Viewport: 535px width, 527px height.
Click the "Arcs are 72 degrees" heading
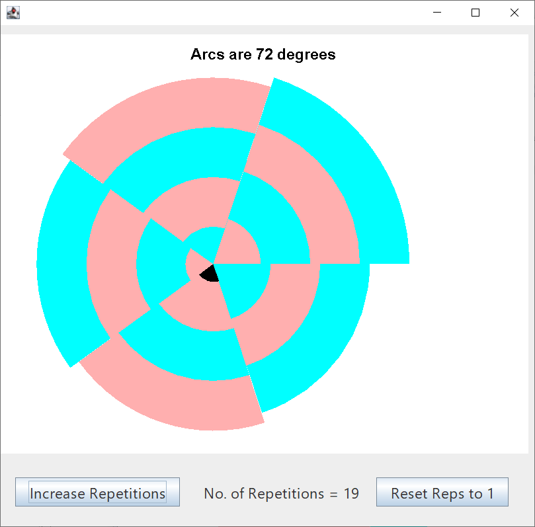pyautogui.click(x=263, y=54)
